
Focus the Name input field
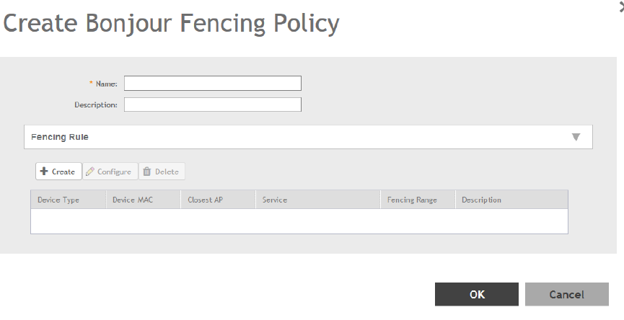212,84
